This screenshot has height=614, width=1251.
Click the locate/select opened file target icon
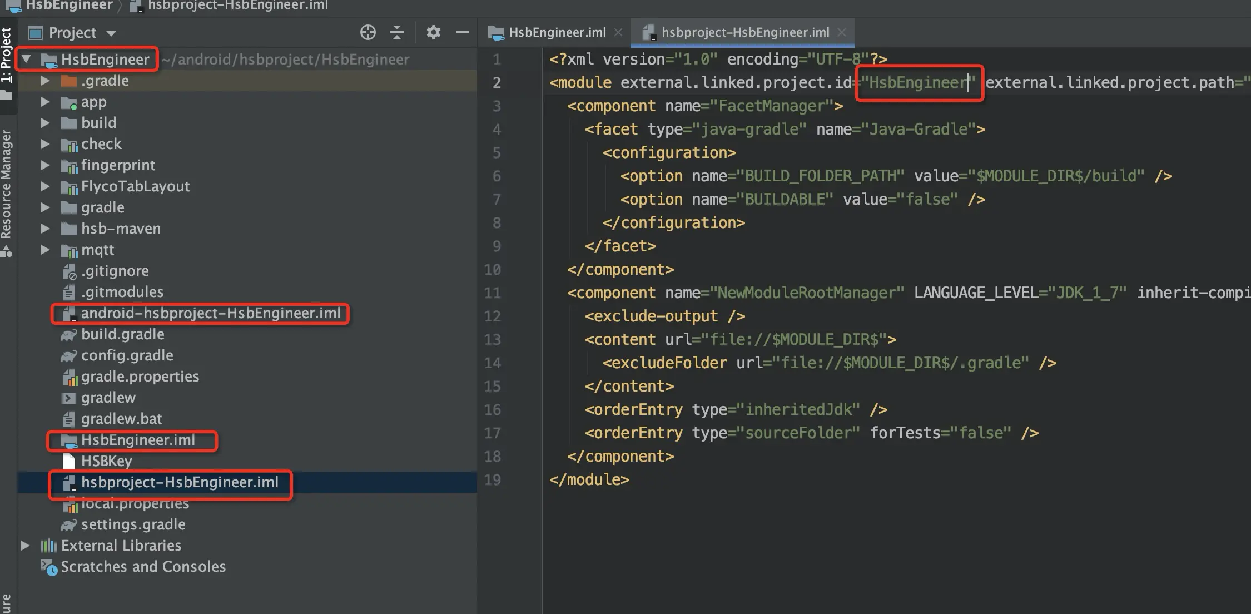click(x=368, y=33)
